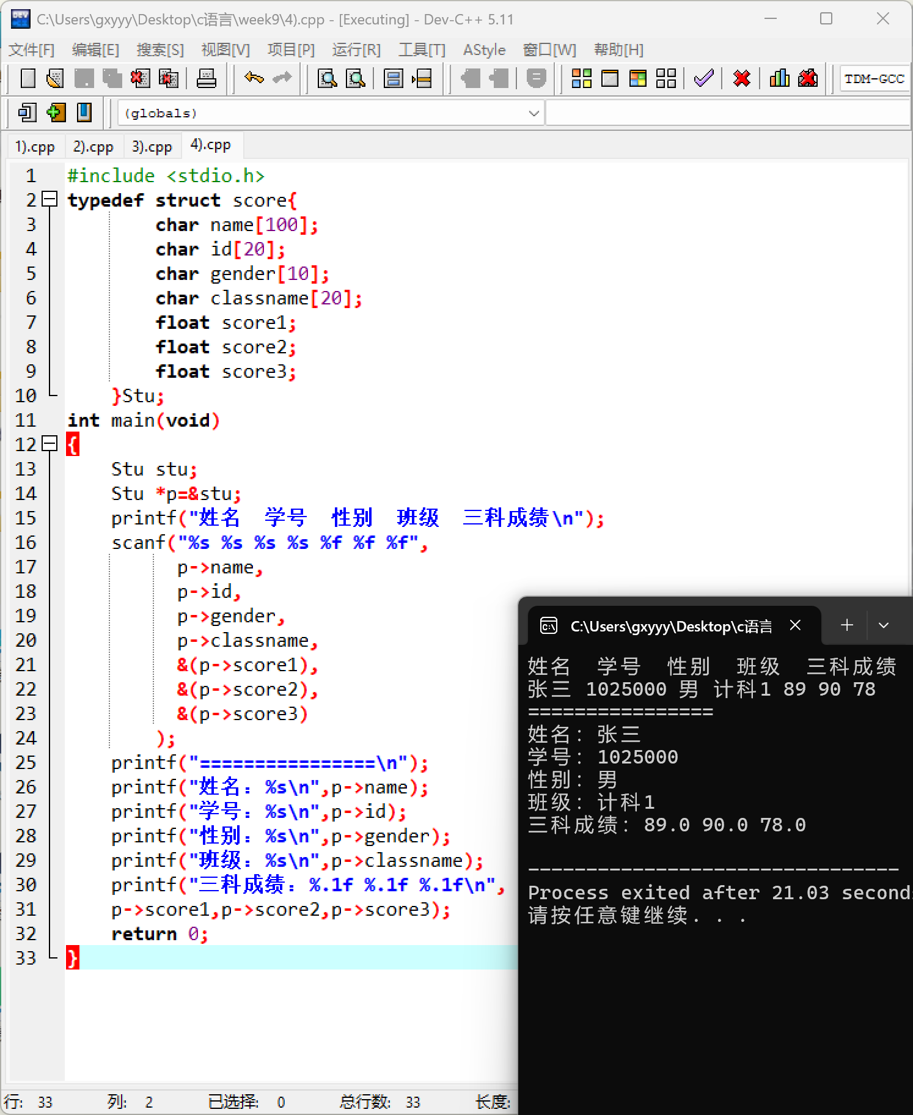Open the (globals) scope dropdown
Viewport: 913px width, 1115px height.
(330, 113)
